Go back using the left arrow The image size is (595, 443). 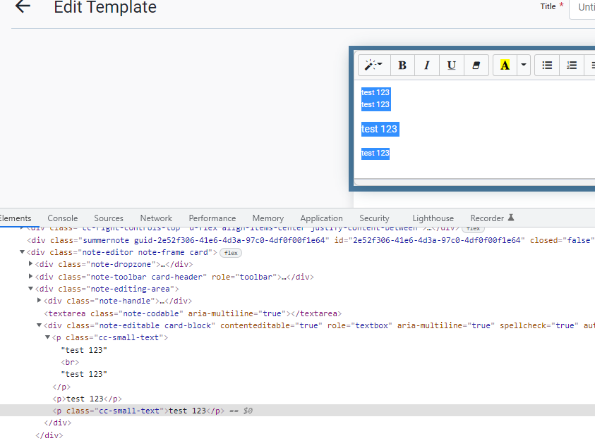(23, 6)
